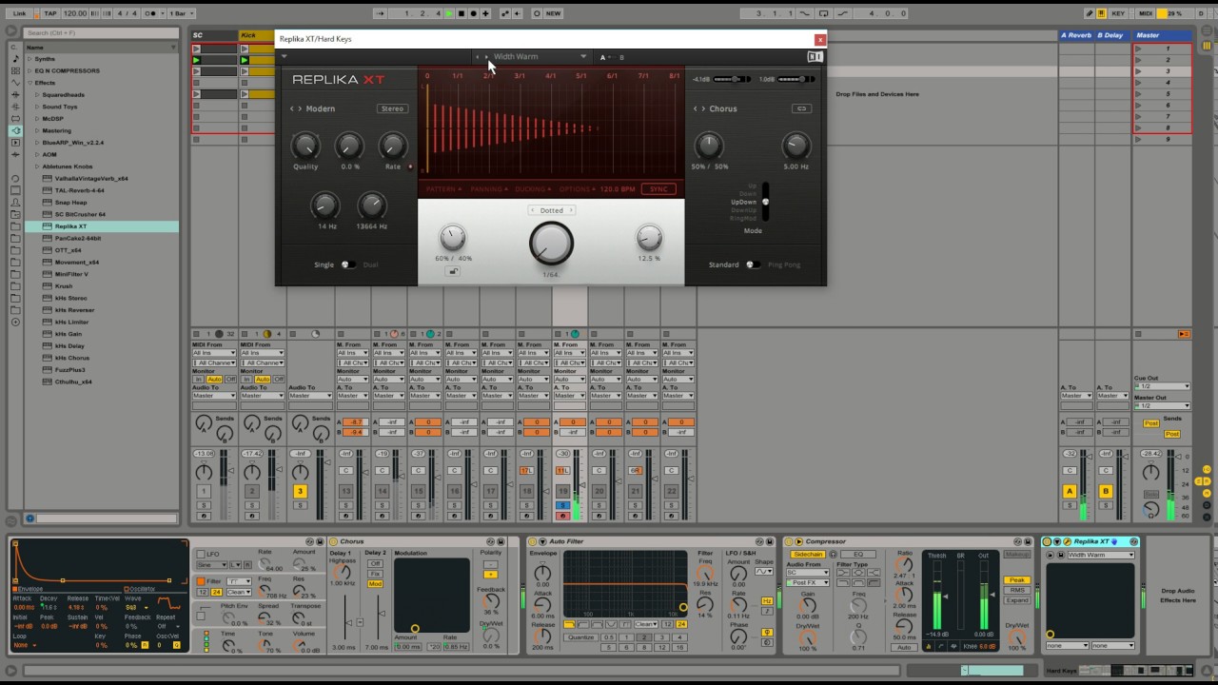Expand the EQ N COMPRESSORS folder

coord(30,70)
